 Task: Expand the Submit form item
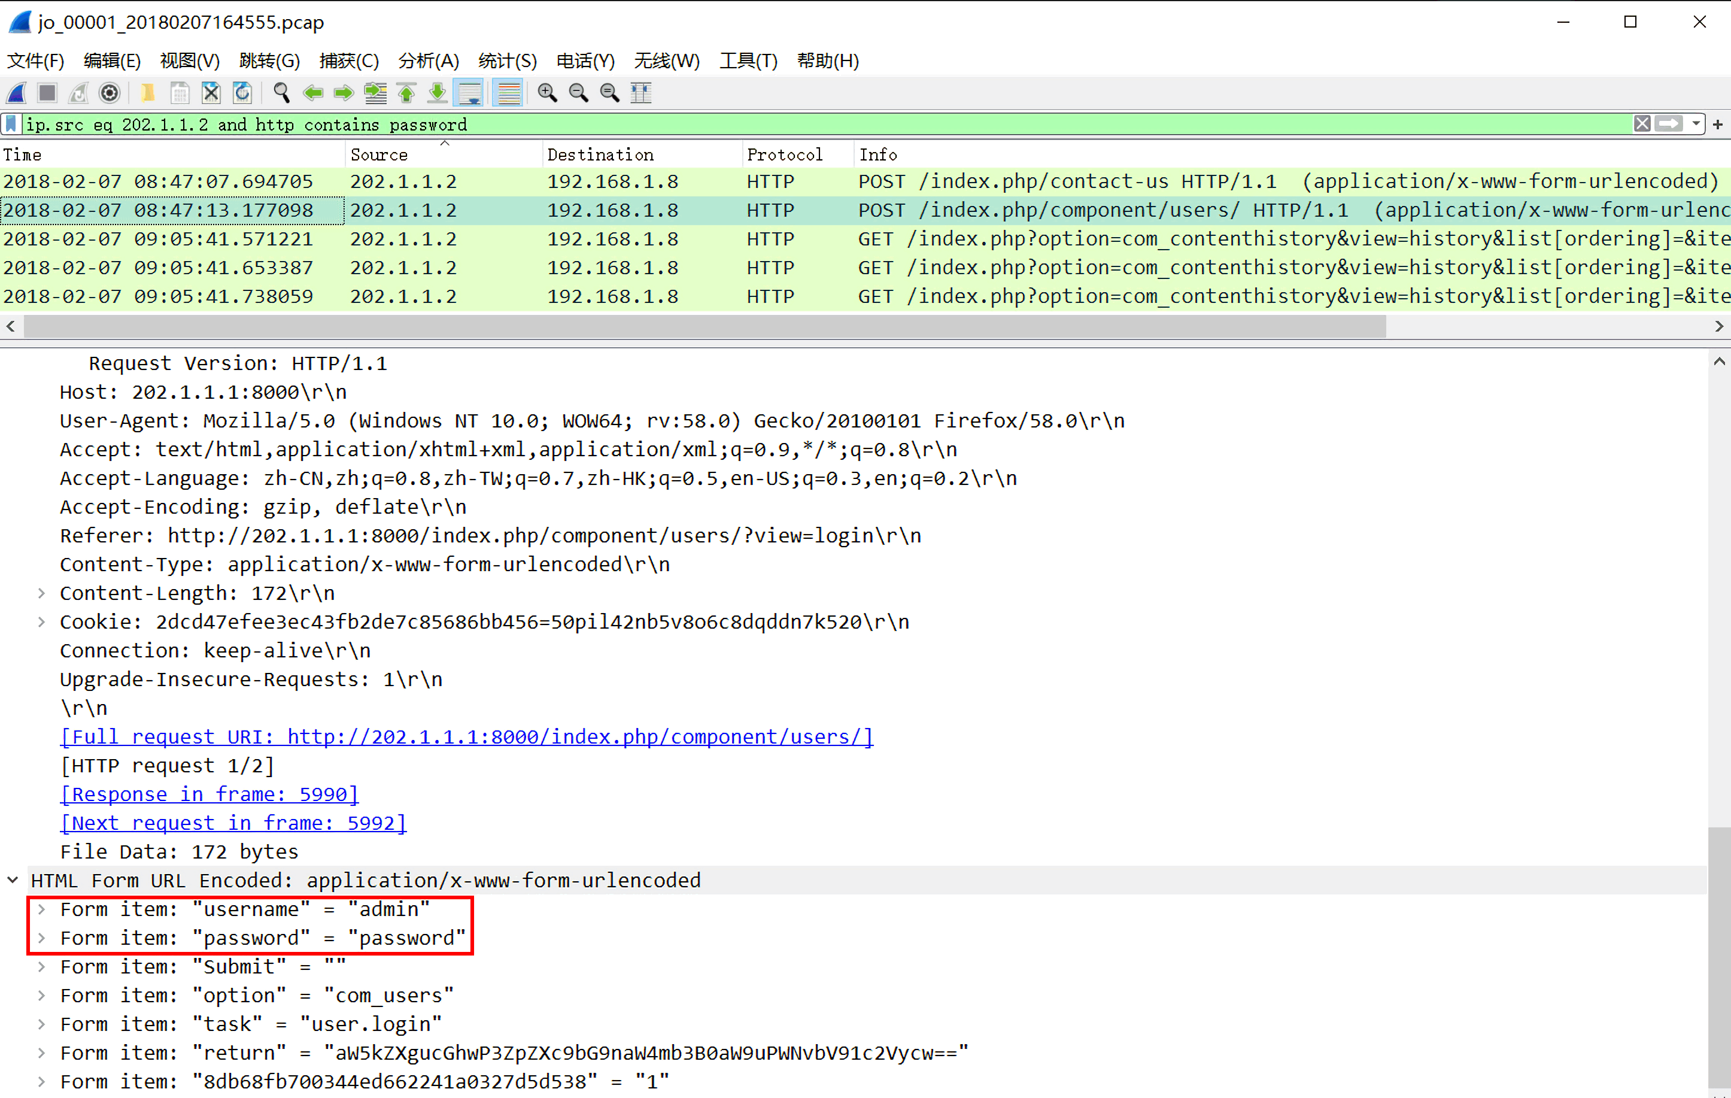(42, 967)
